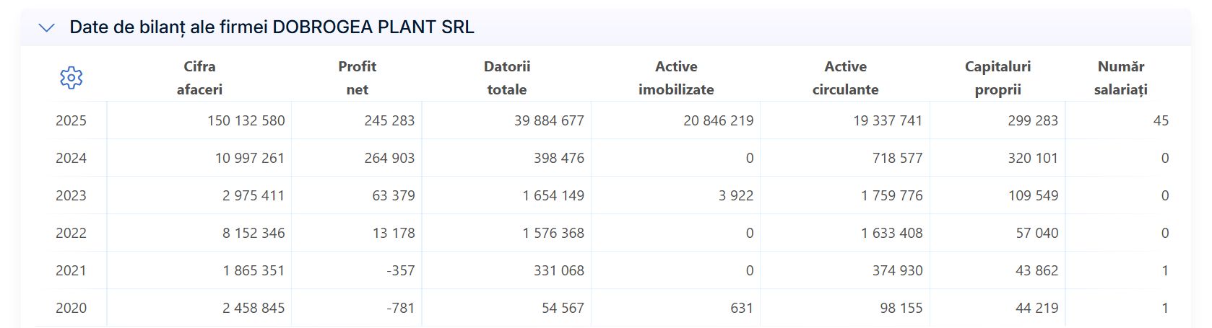Click total debts value 1 576 368
The width and height of the screenshot is (1212, 328).
click(x=553, y=233)
